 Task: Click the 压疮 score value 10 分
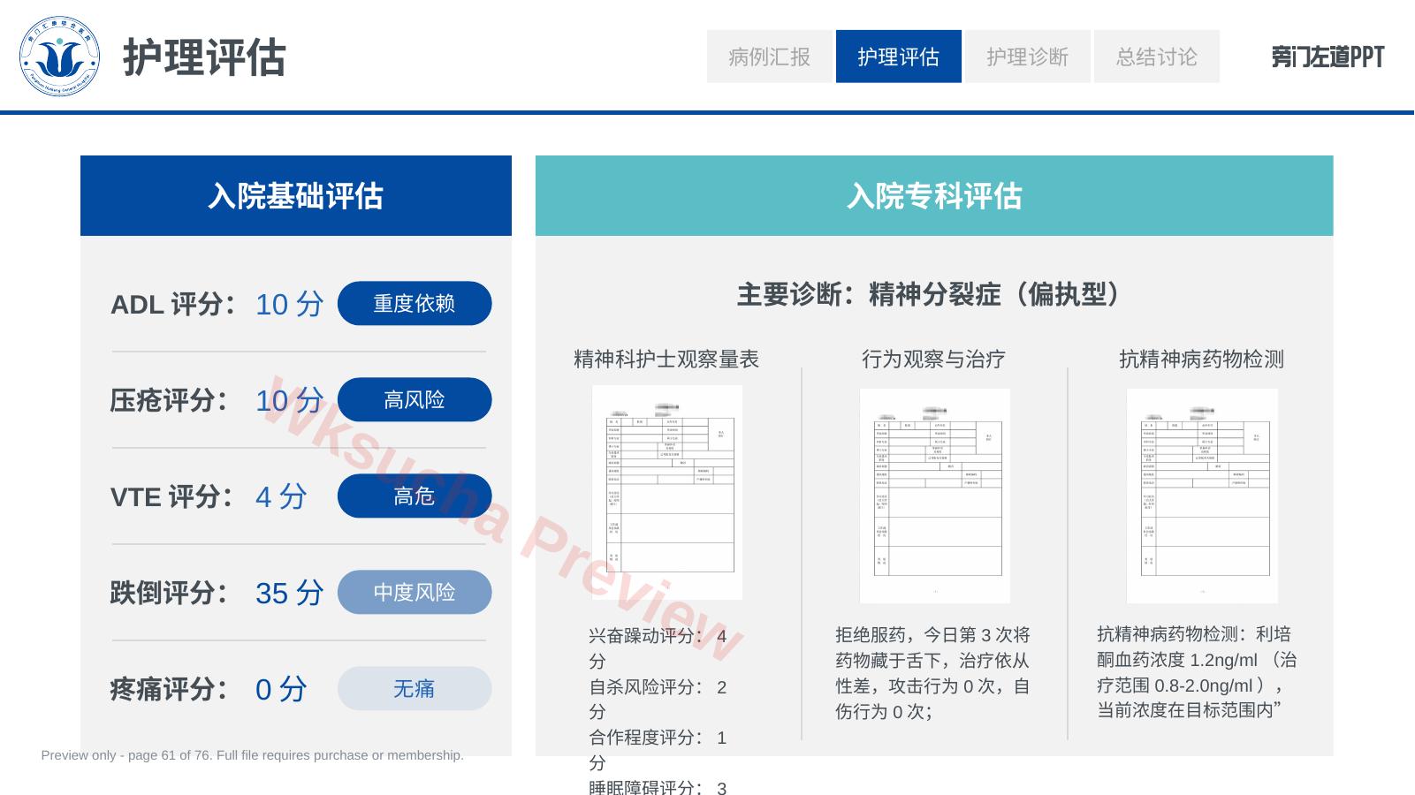click(290, 400)
